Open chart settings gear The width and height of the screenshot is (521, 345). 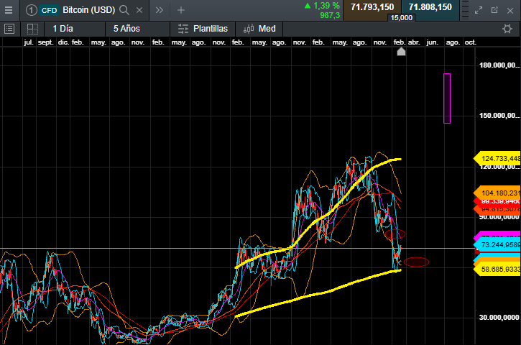pyautogui.click(x=507, y=29)
